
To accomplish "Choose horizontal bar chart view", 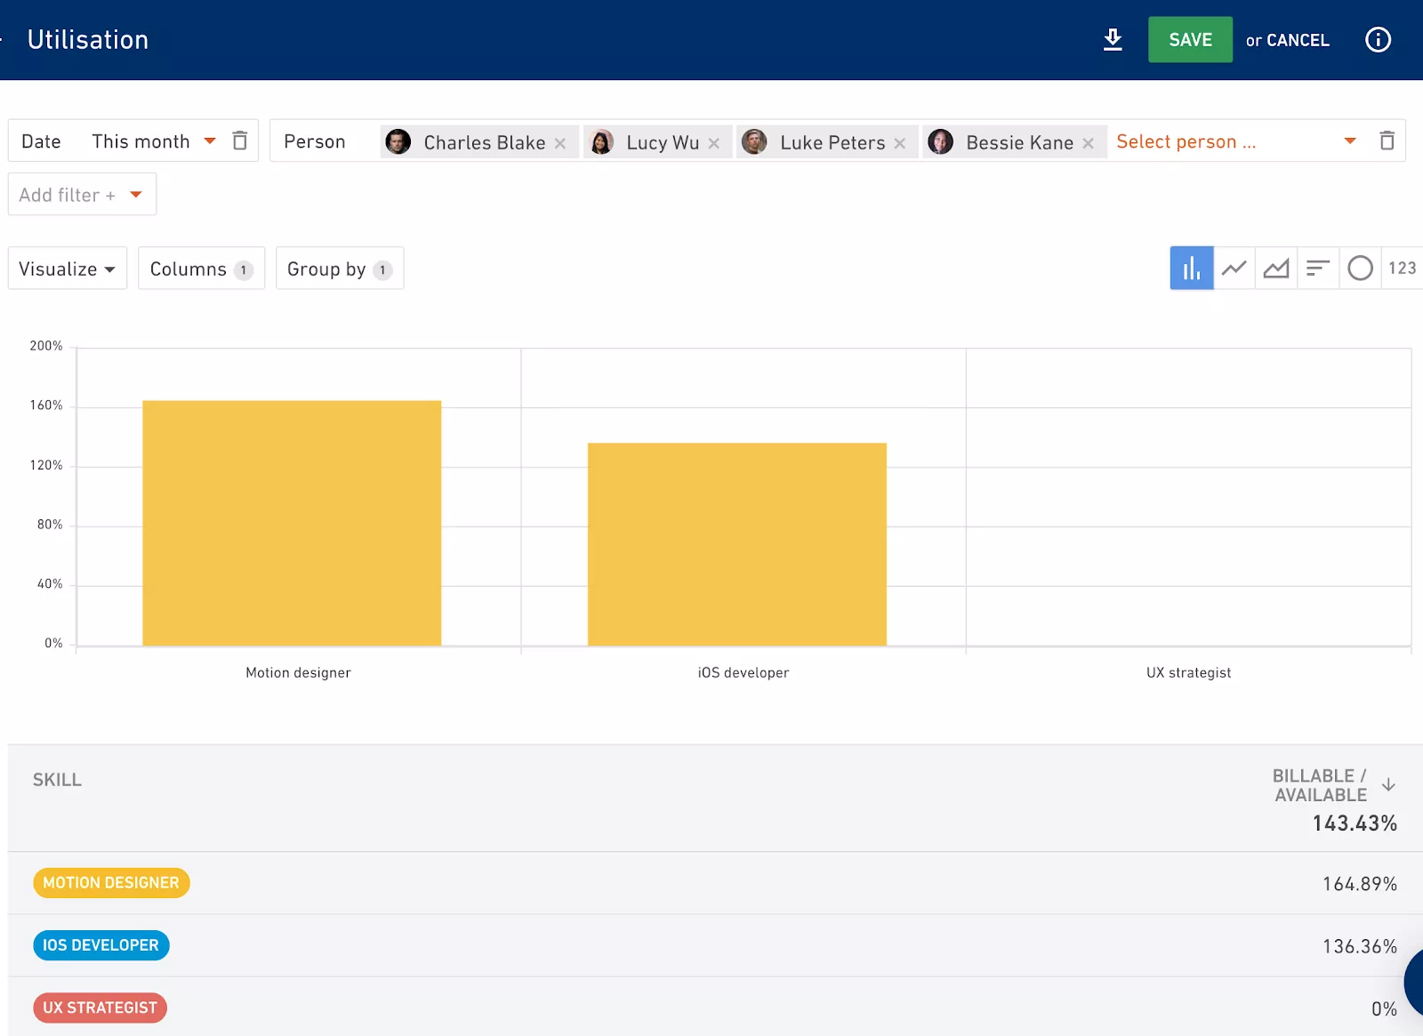I will 1317,269.
